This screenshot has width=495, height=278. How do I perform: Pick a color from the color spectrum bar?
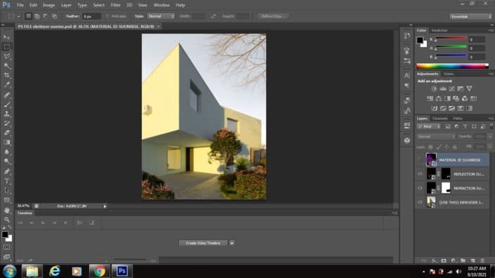point(452,66)
